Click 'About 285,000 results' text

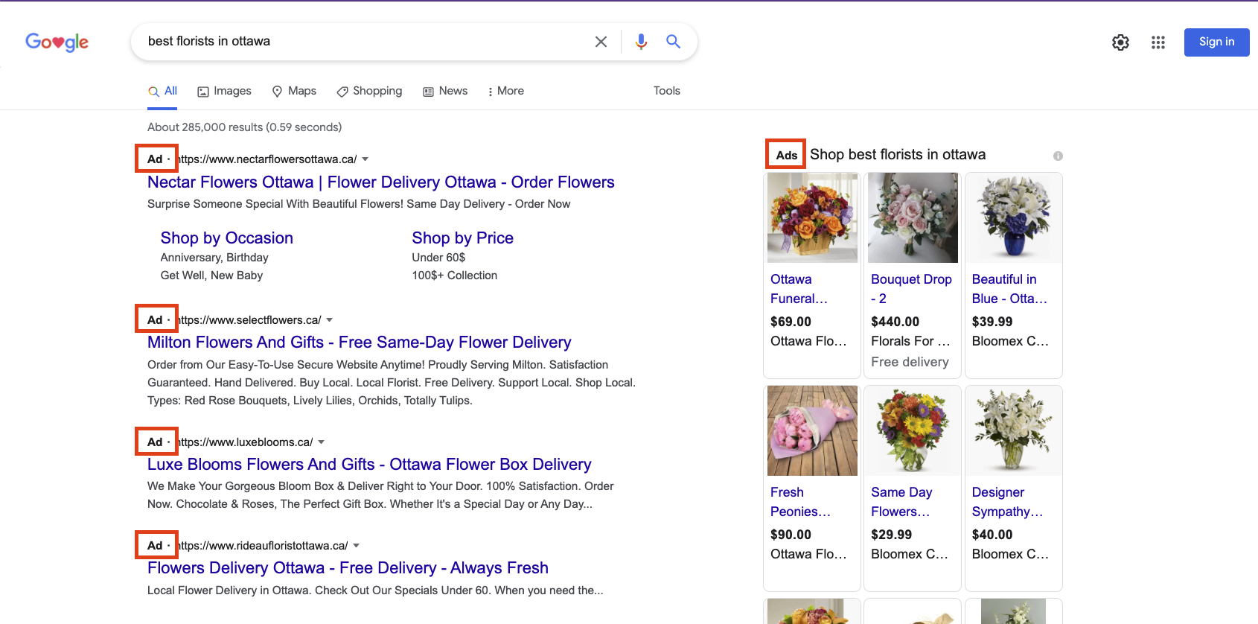point(205,127)
